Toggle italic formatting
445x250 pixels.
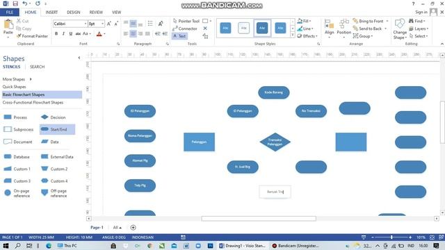pos(63,34)
